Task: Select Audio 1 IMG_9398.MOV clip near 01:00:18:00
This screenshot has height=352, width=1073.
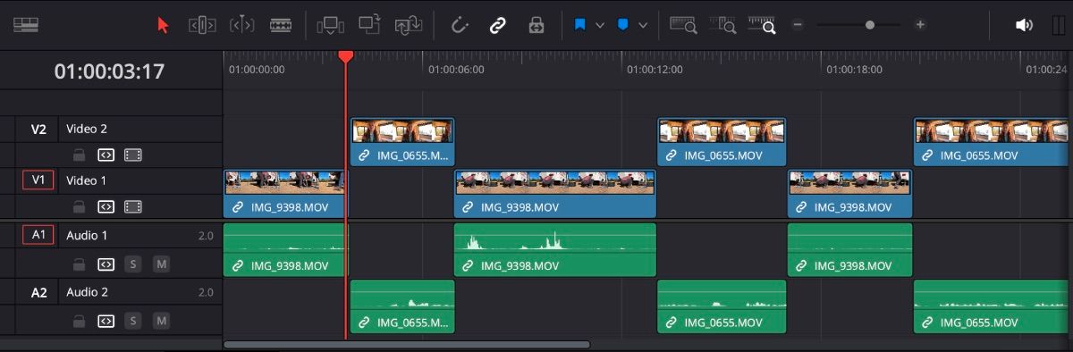Action: pos(849,250)
